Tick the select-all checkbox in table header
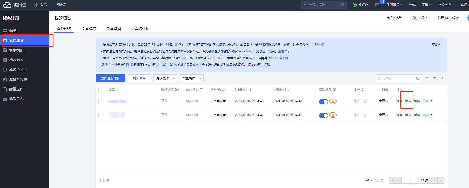This screenshot has width=469, height=188. point(100,90)
